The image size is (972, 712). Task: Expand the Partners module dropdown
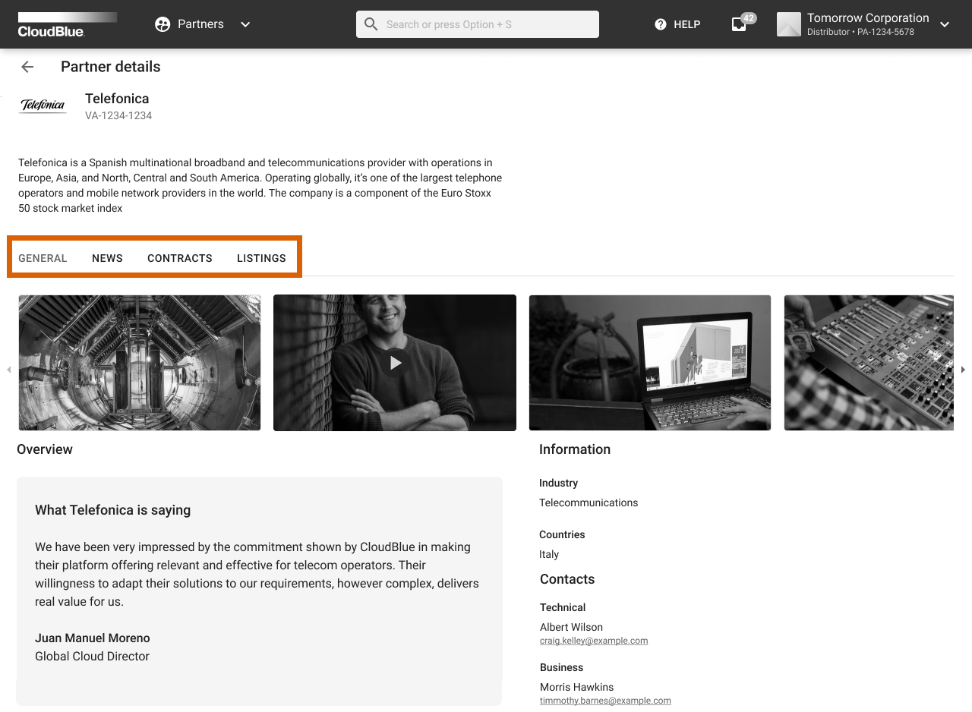pyautogui.click(x=245, y=24)
